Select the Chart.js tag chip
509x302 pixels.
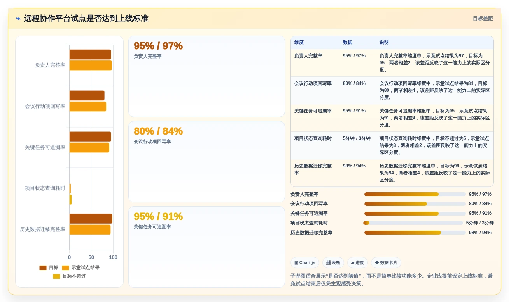coord(305,262)
